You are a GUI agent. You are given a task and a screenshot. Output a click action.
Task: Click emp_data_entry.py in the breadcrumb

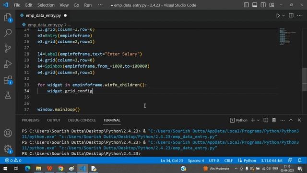(x=45, y=25)
